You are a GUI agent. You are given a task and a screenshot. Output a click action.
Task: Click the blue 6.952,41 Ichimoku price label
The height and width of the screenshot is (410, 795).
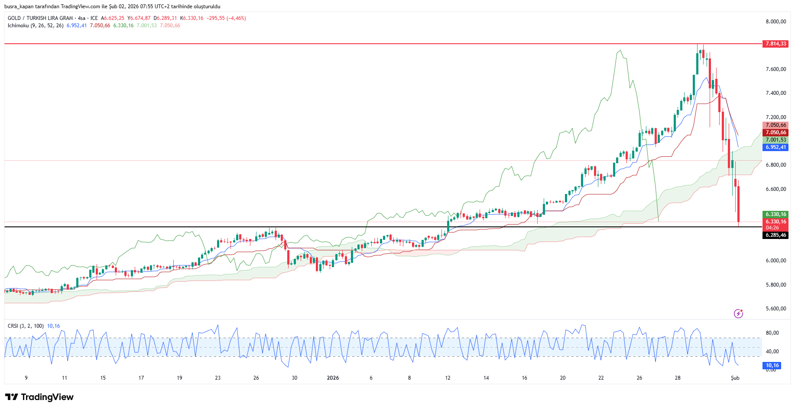coord(775,147)
